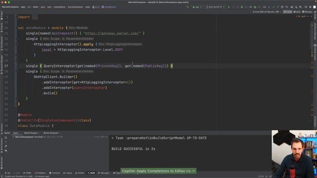Click app breadcrumb segment
The height and width of the screenshot is (178, 317).
click(x=23, y=7)
